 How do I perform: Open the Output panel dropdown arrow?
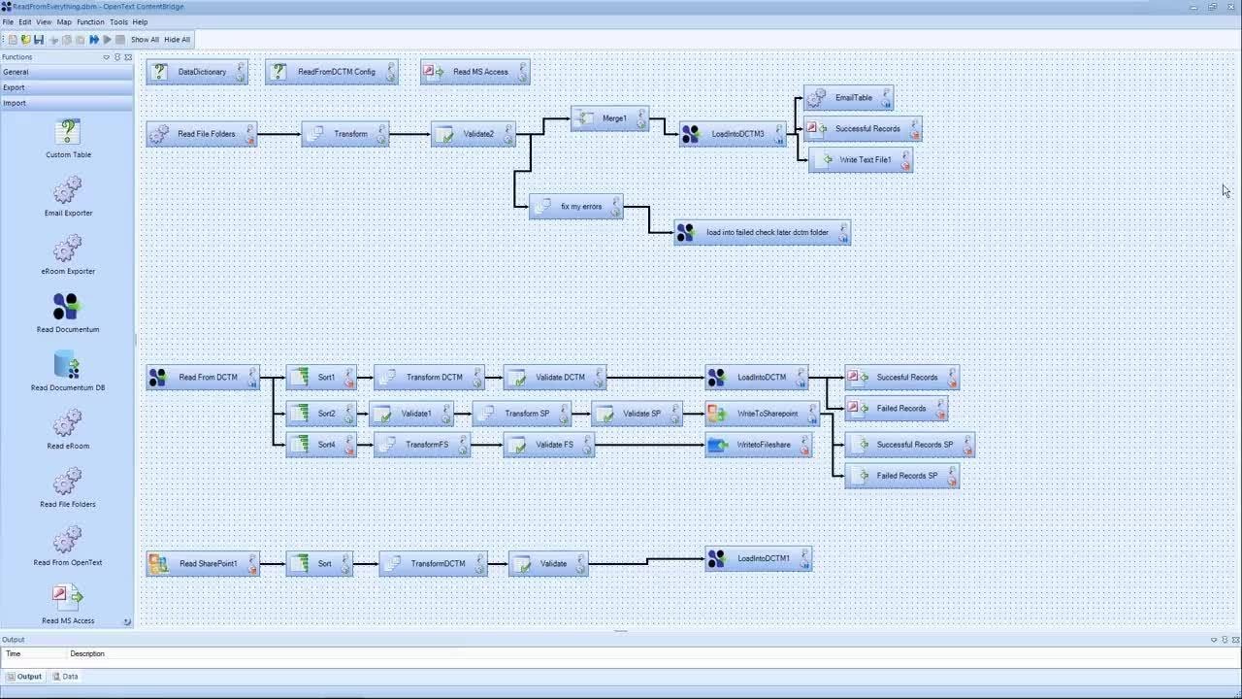point(1214,640)
